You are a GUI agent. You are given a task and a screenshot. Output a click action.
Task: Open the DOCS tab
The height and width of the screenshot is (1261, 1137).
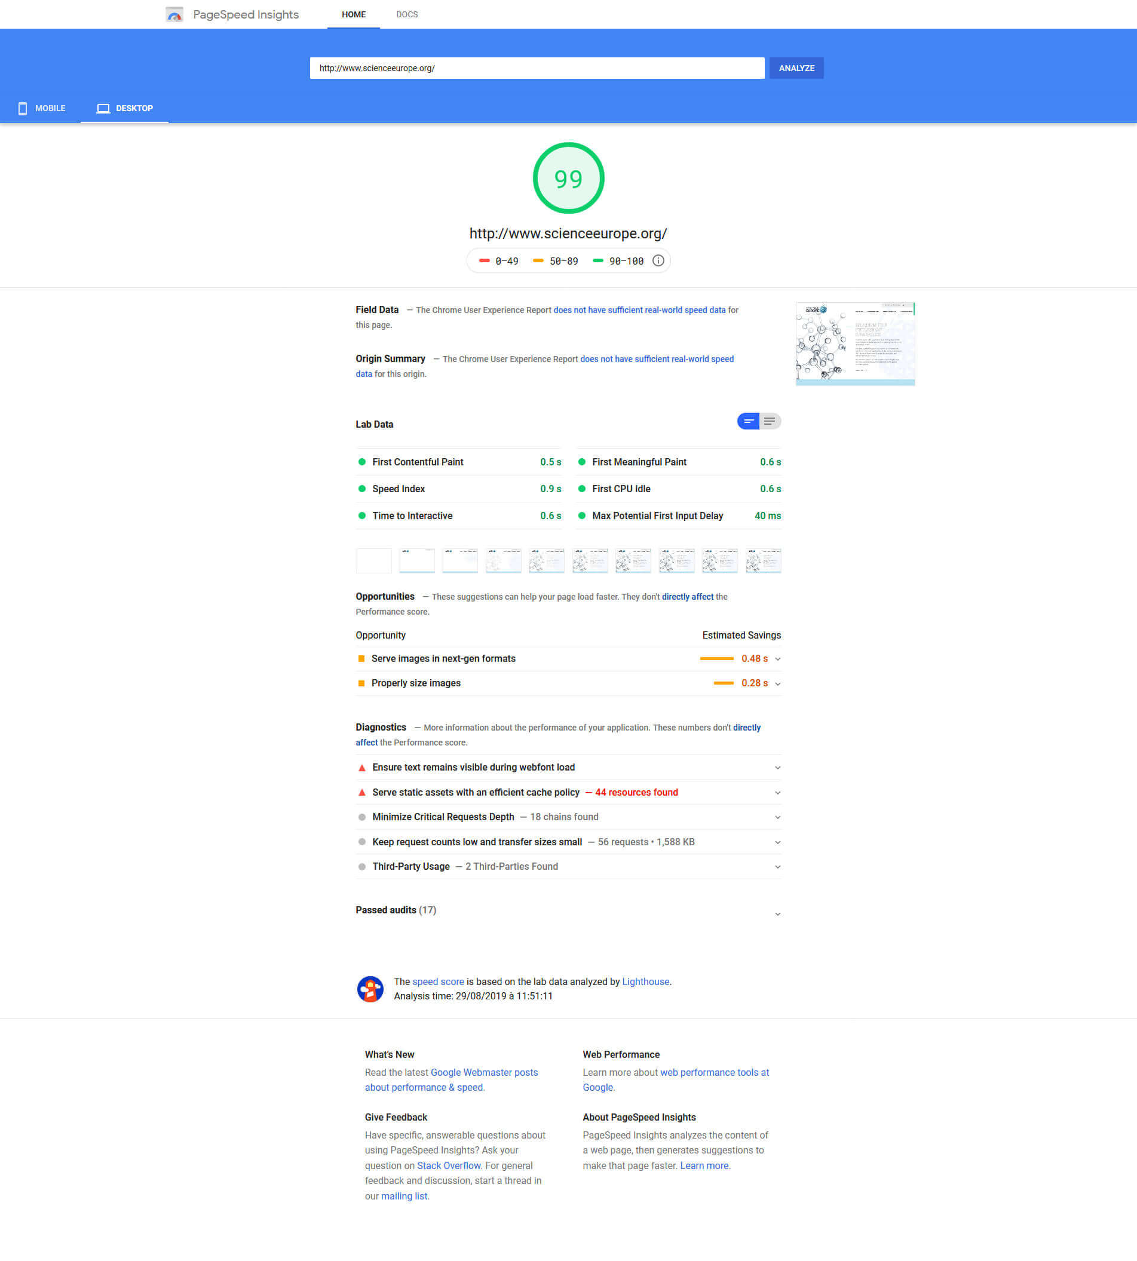[x=407, y=14]
